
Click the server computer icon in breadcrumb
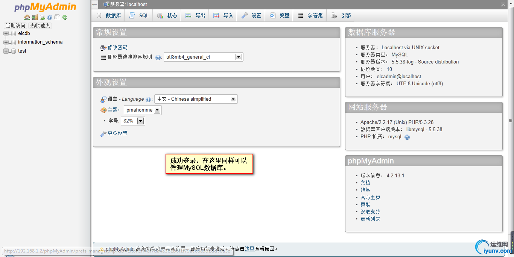point(106,5)
